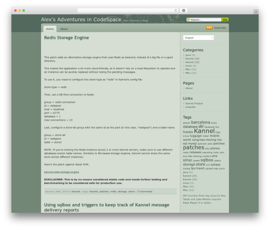This screenshot has height=229, width=270.
Task: Open Alex's Adventures in CodeSpace site title
Action: click(81, 19)
